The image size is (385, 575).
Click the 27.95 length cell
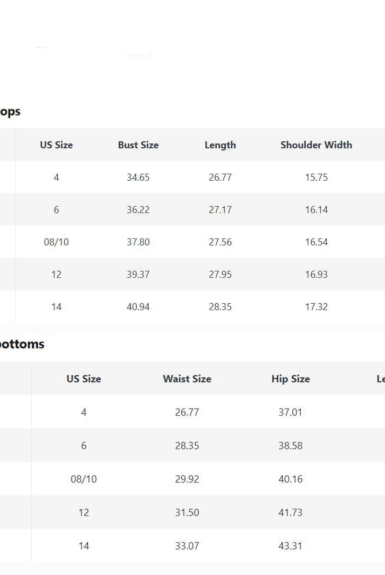(x=220, y=274)
